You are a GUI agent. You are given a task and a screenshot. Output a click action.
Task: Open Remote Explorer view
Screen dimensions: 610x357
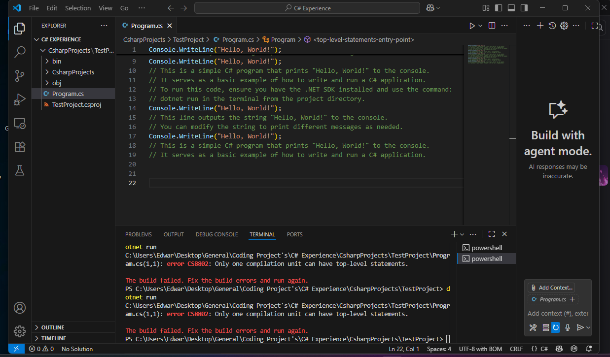(x=20, y=123)
